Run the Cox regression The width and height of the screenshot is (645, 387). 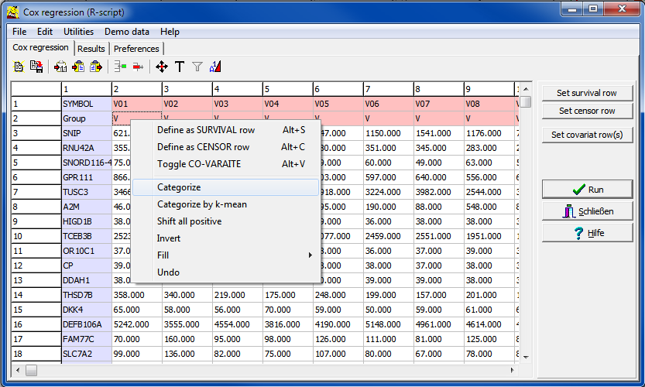coord(587,190)
